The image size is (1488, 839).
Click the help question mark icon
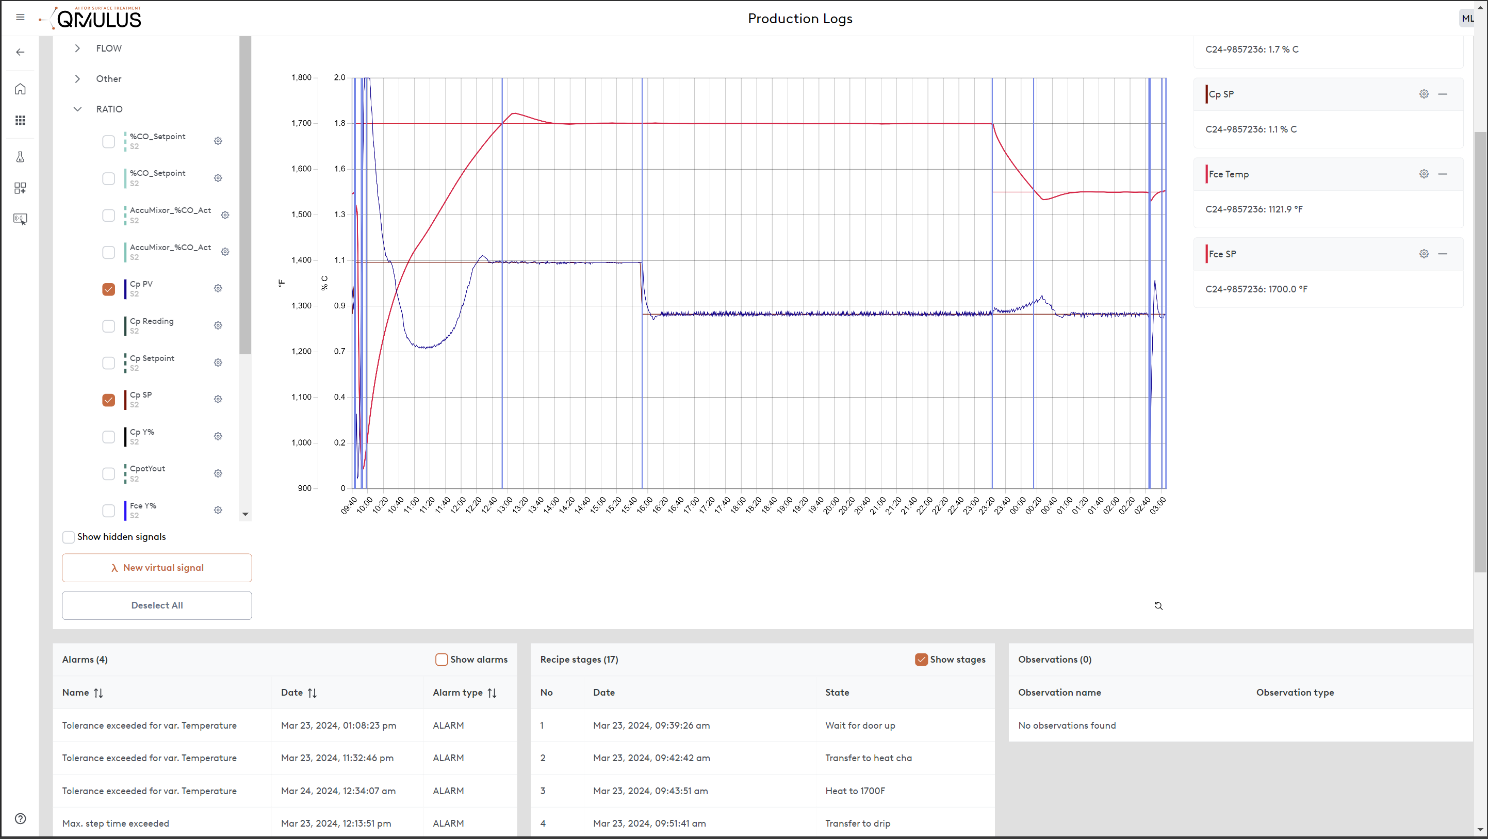(x=20, y=818)
